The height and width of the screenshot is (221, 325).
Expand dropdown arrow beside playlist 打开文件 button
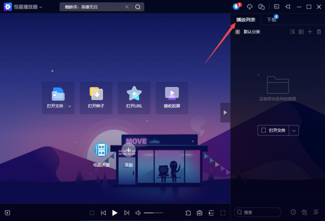294,130
